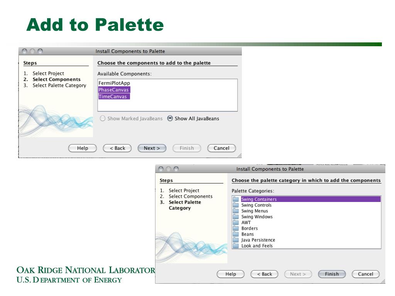Cancel the Select Components dialog
Viewport: 395px width, 296px height.
[221, 148]
